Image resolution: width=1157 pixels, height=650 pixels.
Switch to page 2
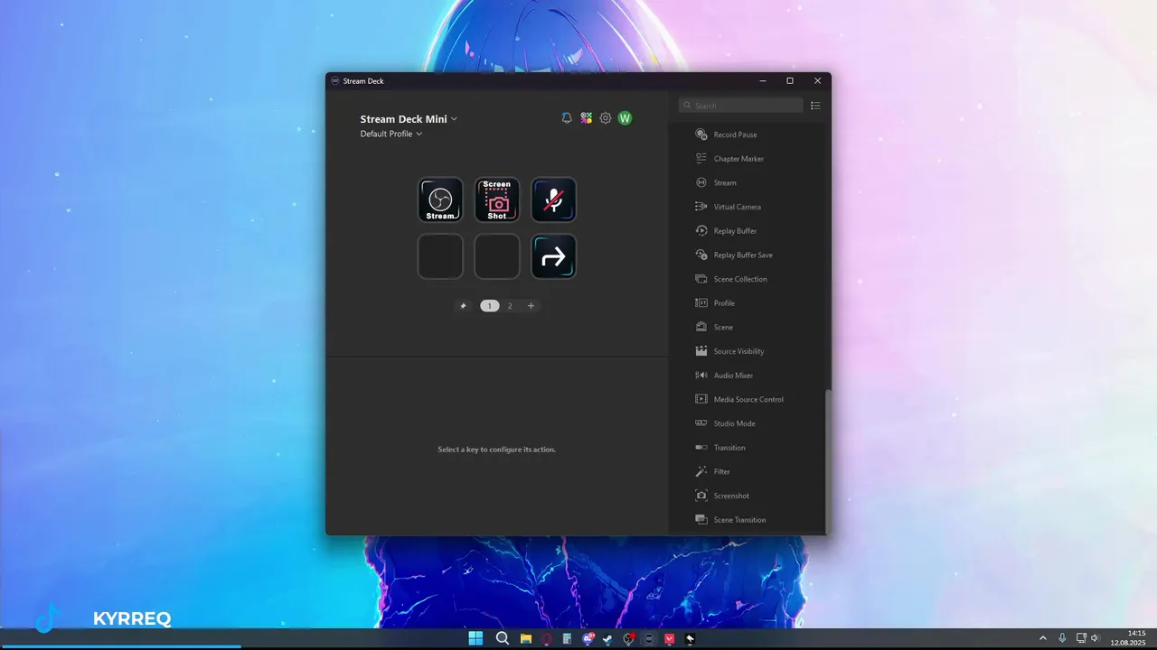click(x=510, y=306)
